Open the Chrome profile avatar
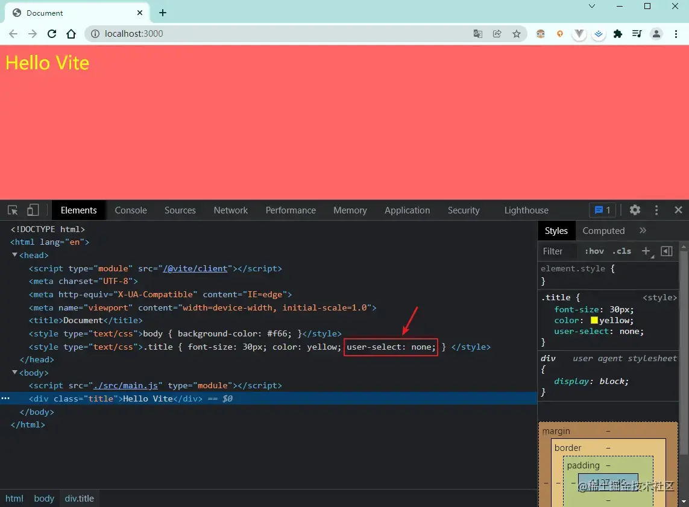The image size is (689, 507). [x=656, y=34]
